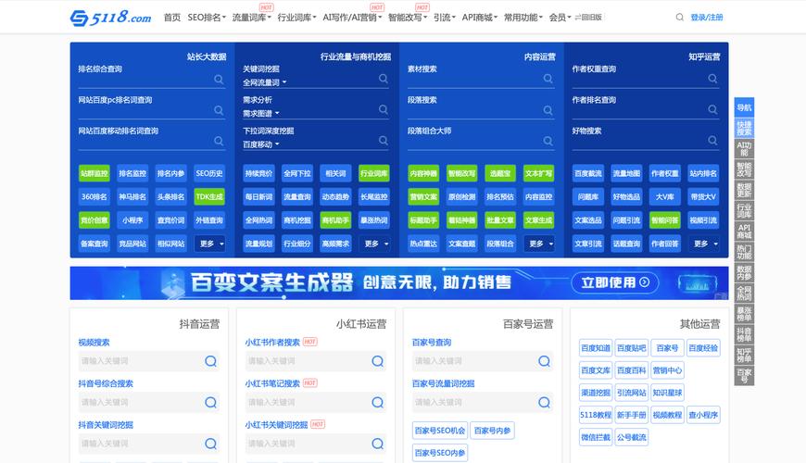The width and height of the screenshot is (806, 463).
Task: Click search icon for 素材搜索 field
Action: [548, 79]
